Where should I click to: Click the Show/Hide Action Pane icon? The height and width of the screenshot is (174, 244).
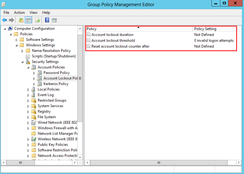54,20
